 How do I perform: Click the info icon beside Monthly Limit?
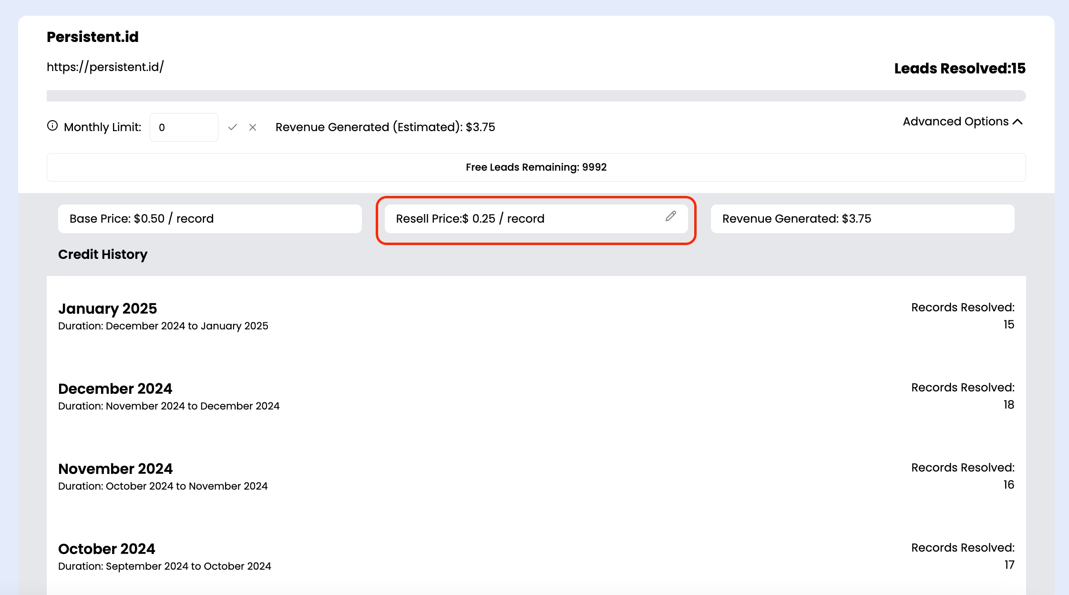tap(52, 126)
